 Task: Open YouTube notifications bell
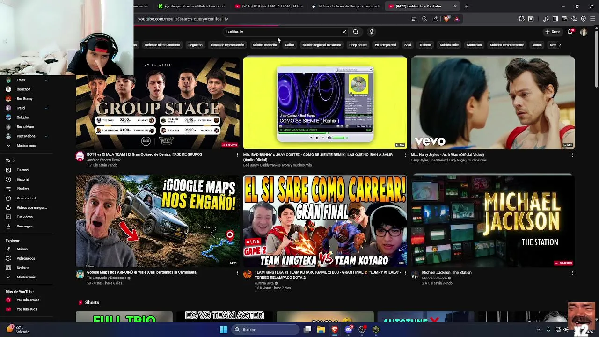pyautogui.click(x=570, y=32)
